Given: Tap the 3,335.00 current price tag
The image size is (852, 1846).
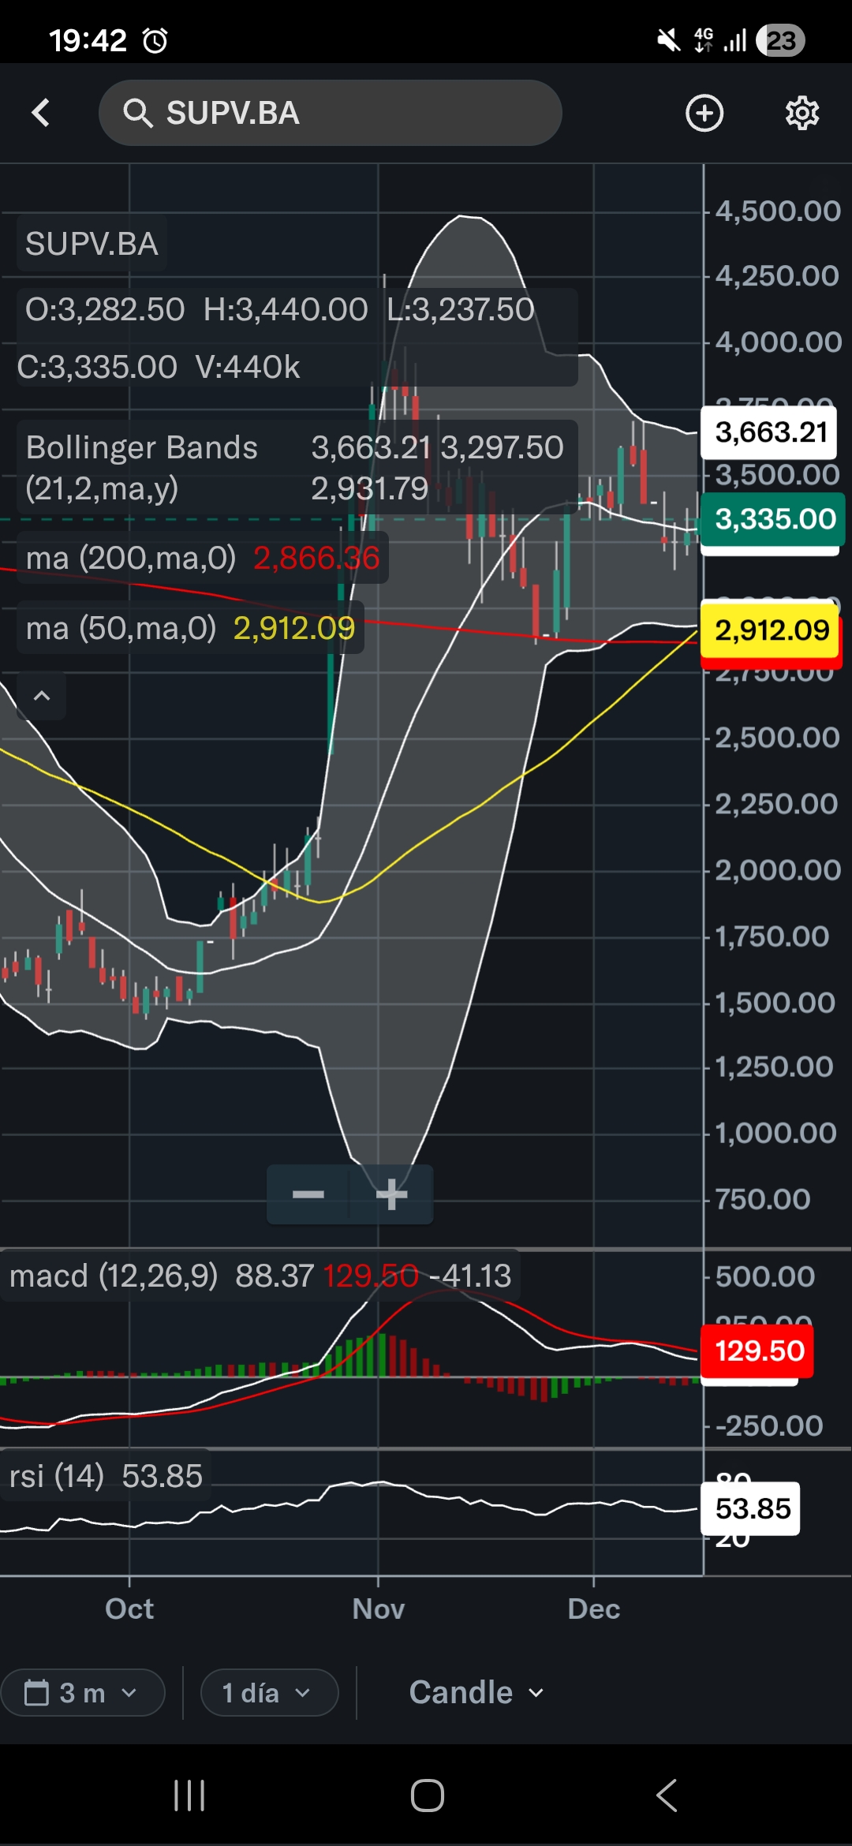Looking at the screenshot, I should tap(774, 519).
